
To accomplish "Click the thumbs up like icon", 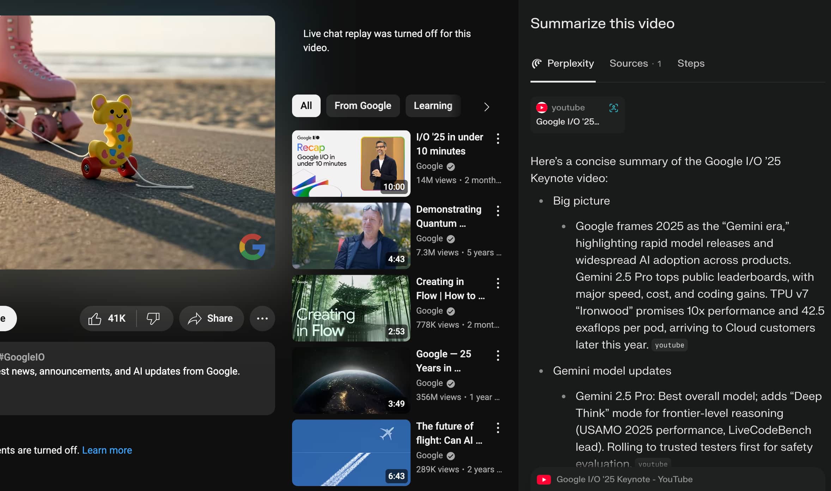I will 95,319.
